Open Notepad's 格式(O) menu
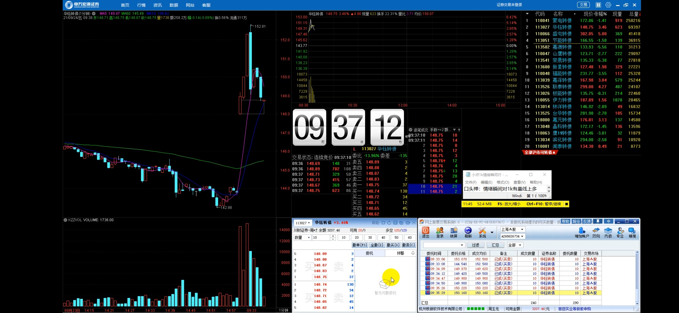 503,182
